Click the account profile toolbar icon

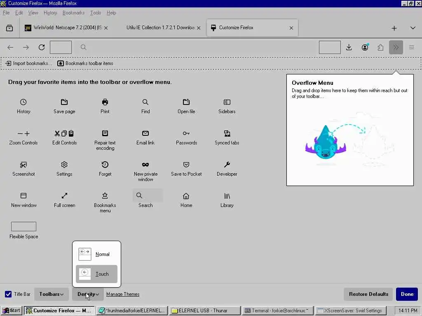[x=365, y=47]
